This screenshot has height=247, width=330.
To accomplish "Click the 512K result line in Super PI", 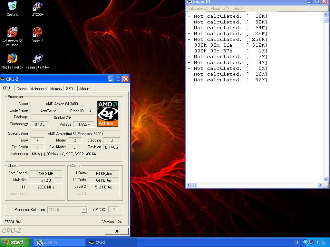I will (227, 45).
